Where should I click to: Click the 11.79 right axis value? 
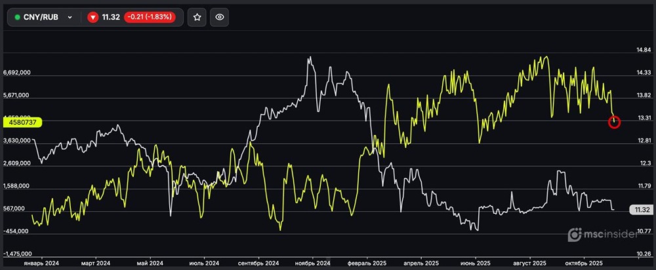(x=644, y=186)
